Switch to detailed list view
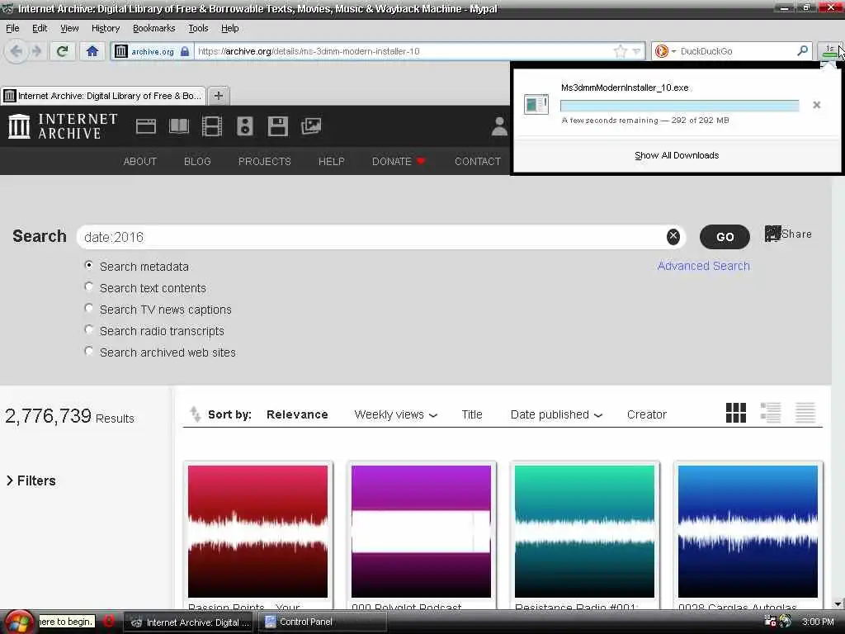Viewport: 845px width, 634px height. (771, 413)
